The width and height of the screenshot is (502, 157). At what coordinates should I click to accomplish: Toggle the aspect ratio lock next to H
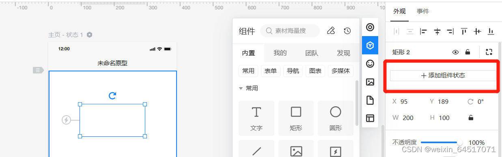pos(471,118)
